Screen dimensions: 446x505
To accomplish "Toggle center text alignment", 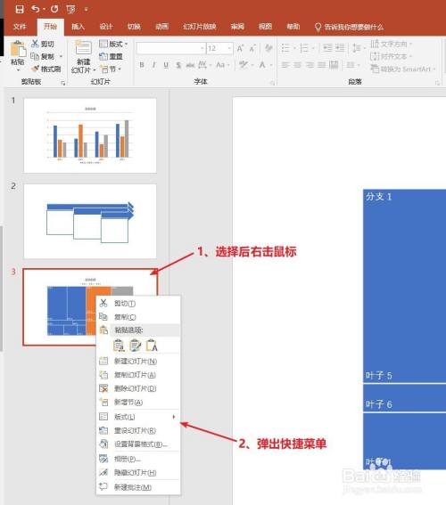I will click(297, 65).
